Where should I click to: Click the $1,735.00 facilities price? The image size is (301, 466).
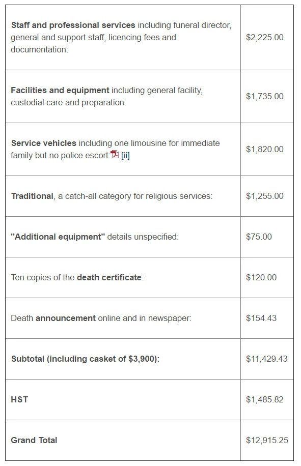[265, 96]
